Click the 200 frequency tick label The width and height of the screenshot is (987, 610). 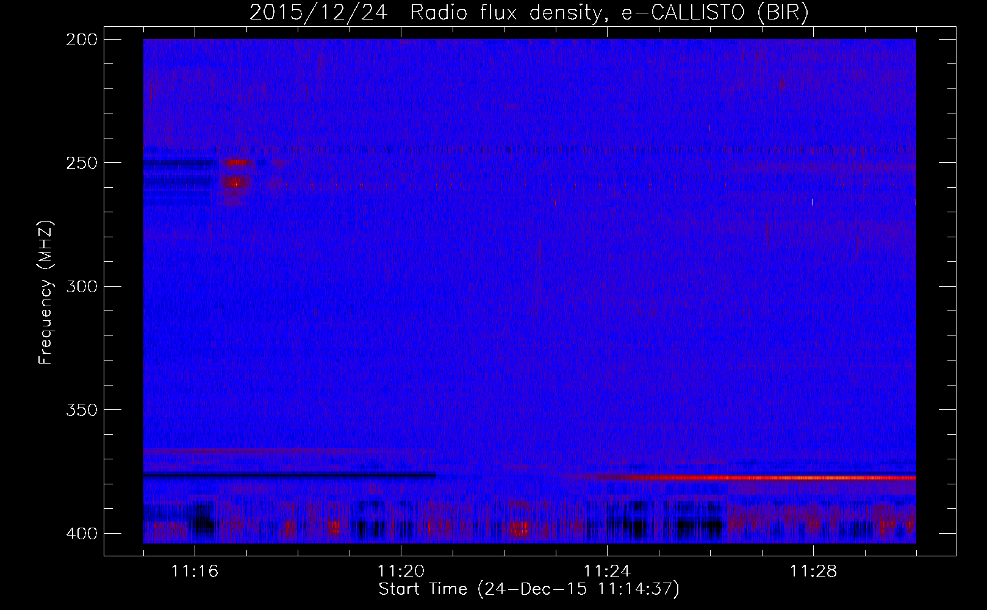click(81, 39)
